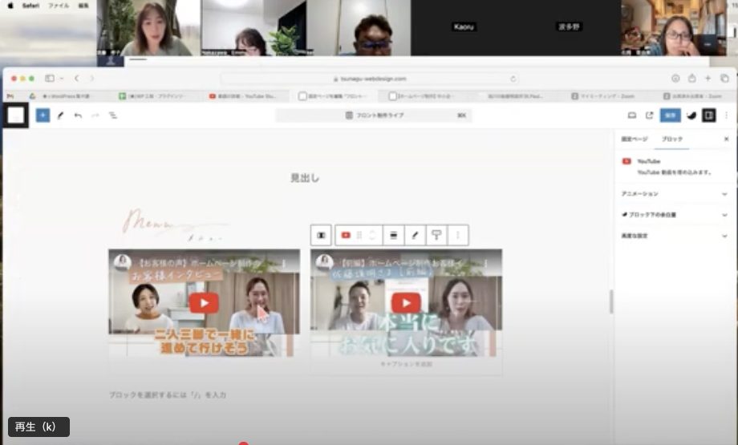Expand the アニメーション panel
738x445 pixels.
(672, 194)
